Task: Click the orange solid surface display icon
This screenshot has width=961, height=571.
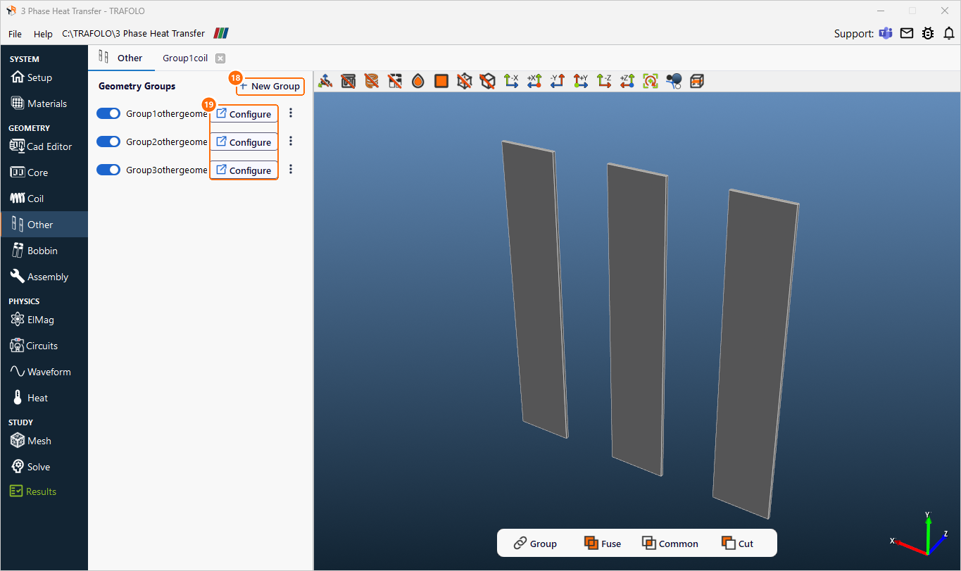Action: point(441,81)
